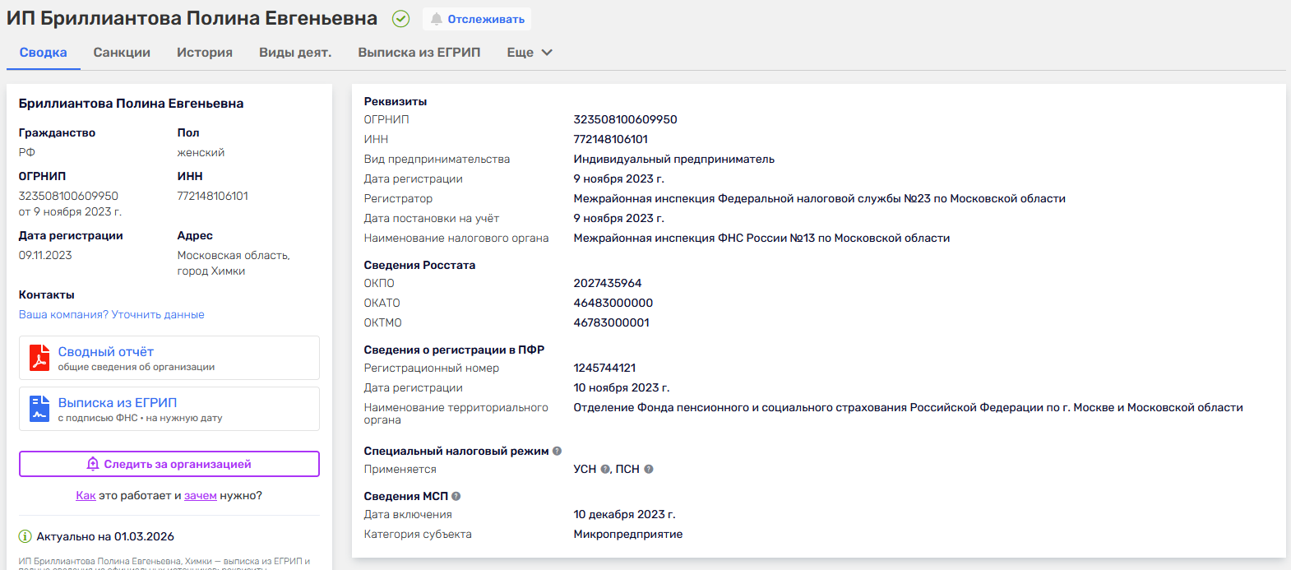Click the question mark icon after ПСН

pyautogui.click(x=648, y=469)
